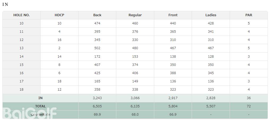Image resolution: width=270 pixels, height=122 pixels.
Task: Select the Back tee column header
Action: pyautogui.click(x=97, y=15)
